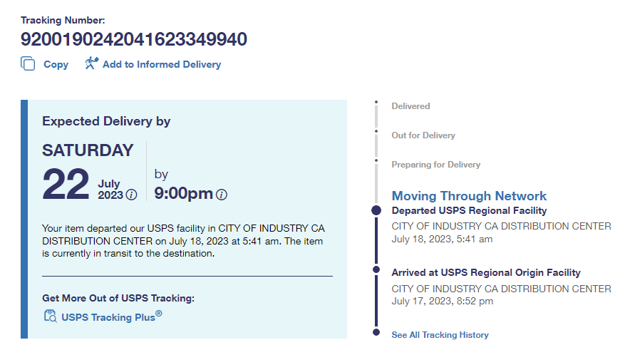Screen dimensions: 625x340
Task: Click the Departed USPS Regional Facility dot
Action: point(376,210)
